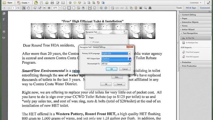Expand the Pages panel
The width and height of the screenshot is (213, 120).
click(x=195, y=18)
